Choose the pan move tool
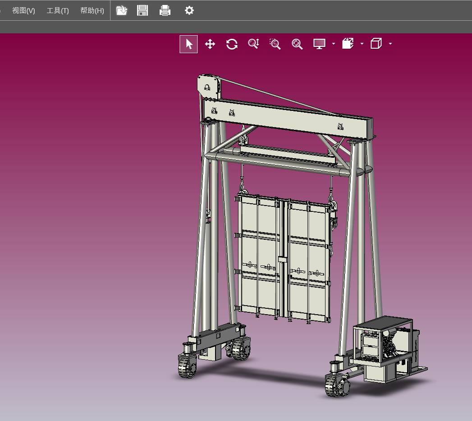Image resolution: width=472 pixels, height=421 pixels. [x=210, y=44]
